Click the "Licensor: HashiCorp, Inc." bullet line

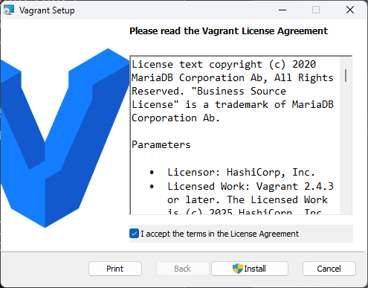click(x=241, y=172)
